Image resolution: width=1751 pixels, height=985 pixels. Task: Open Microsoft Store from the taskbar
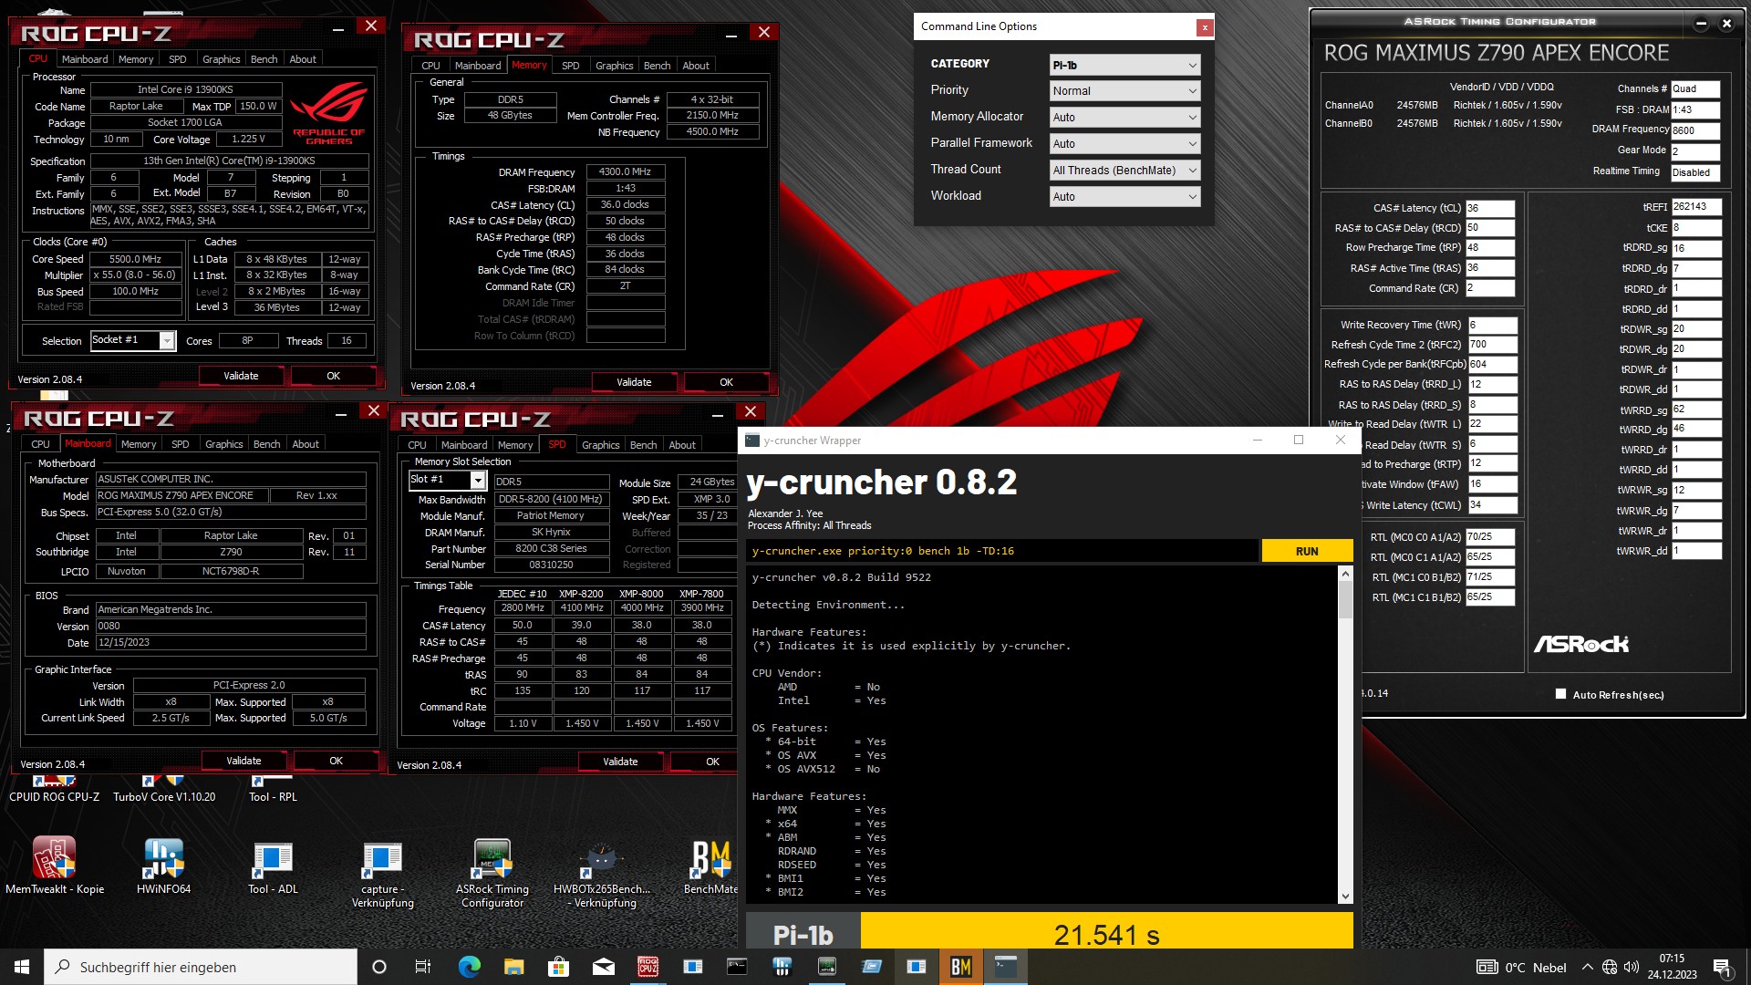[x=558, y=967]
